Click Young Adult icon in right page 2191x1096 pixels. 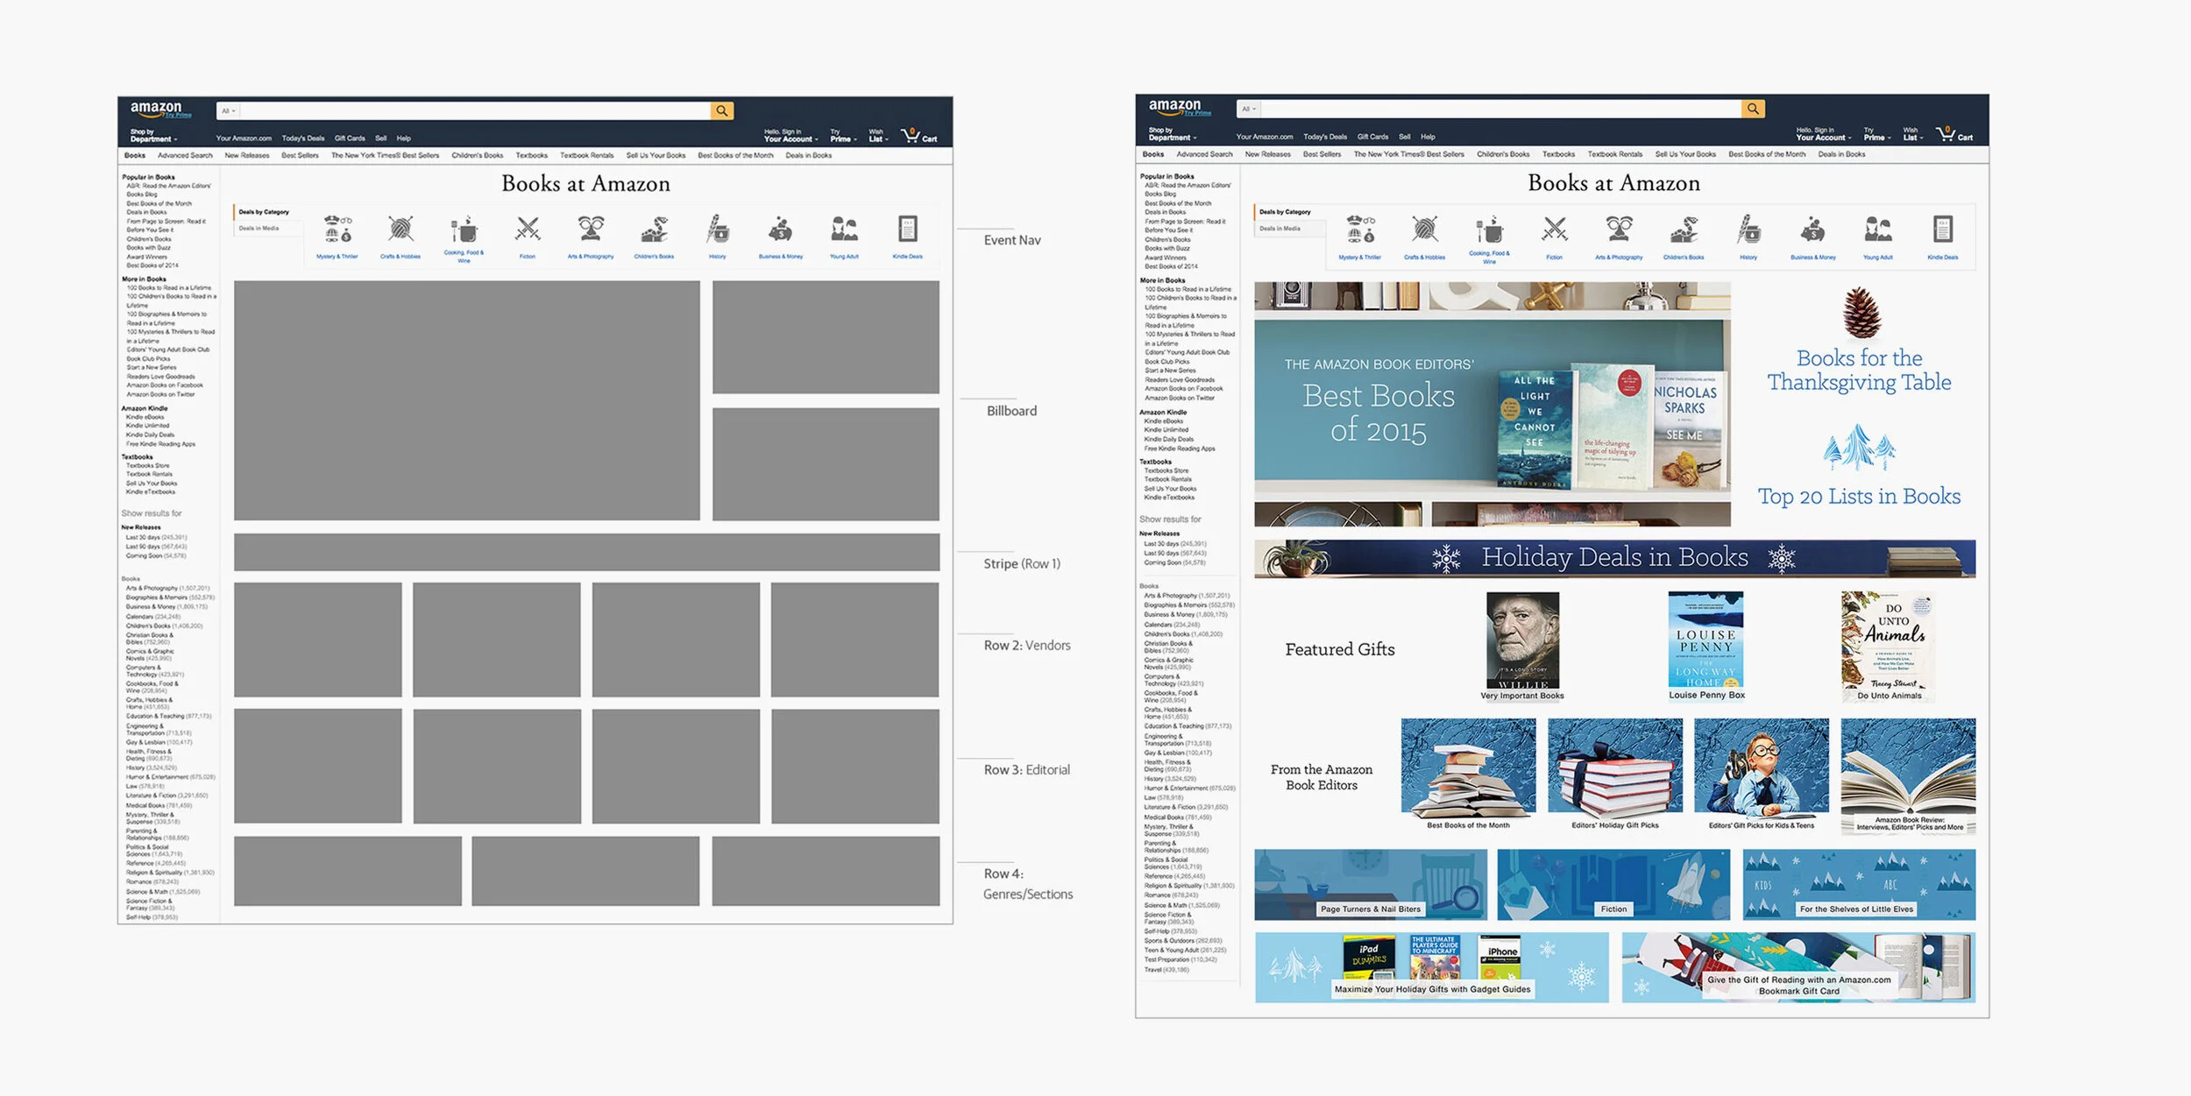pyautogui.click(x=1877, y=230)
